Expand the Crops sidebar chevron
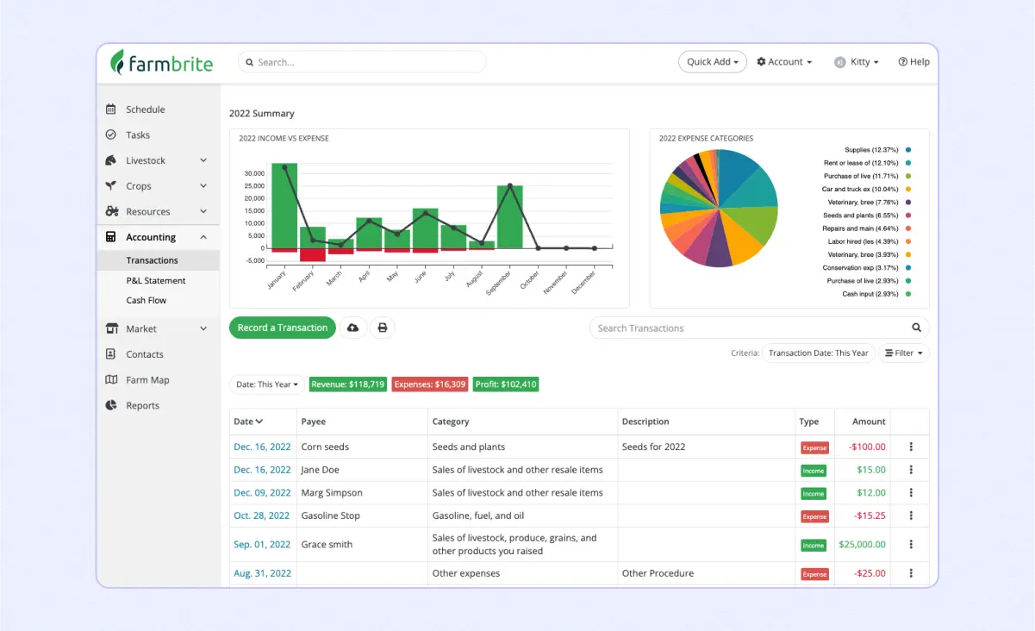 [203, 185]
